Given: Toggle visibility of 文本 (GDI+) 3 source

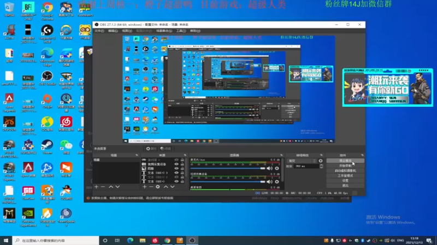Looking at the screenshot, I should 176,173.
